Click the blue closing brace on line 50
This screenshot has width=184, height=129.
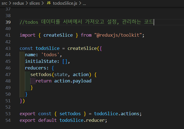point(26,94)
